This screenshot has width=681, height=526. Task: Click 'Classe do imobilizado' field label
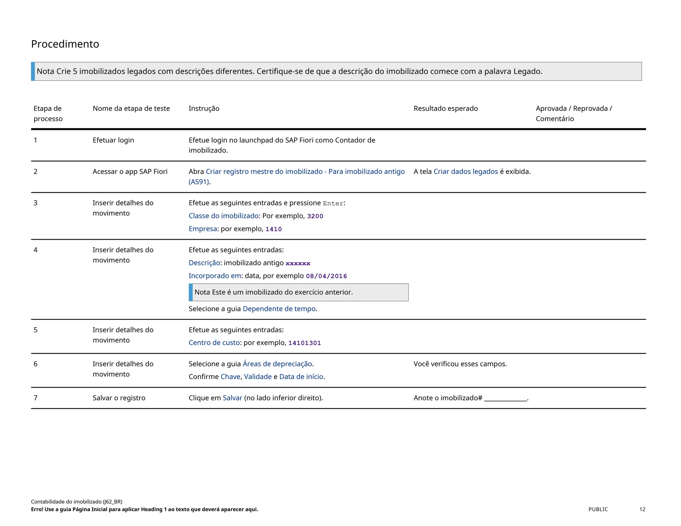223,216
